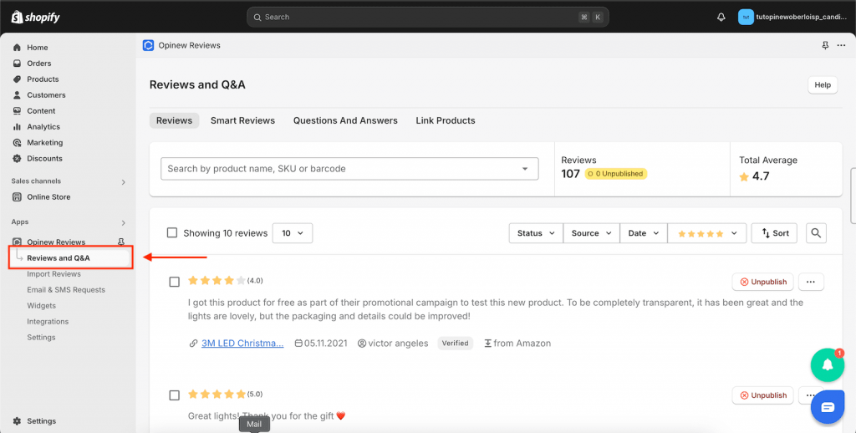The image size is (856, 433).
Task: Open the blue chat support bubble
Action: 827,407
